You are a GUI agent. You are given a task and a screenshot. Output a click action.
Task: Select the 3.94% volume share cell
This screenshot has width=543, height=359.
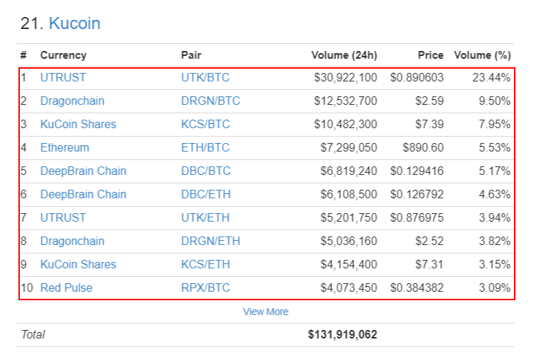coord(495,217)
